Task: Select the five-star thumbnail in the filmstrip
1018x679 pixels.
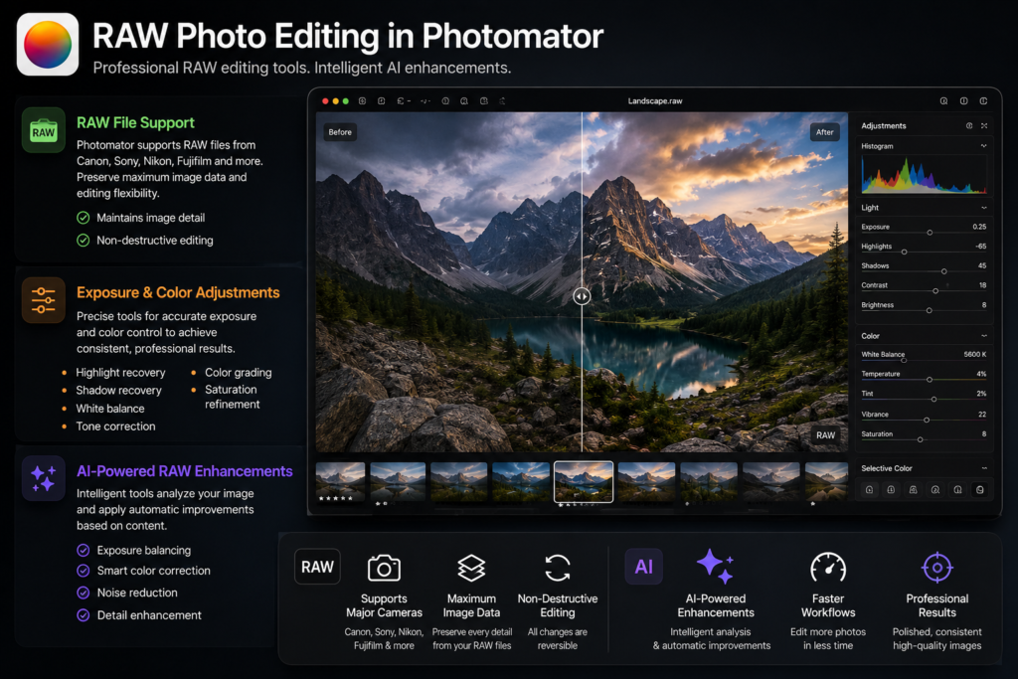Action: [340, 481]
